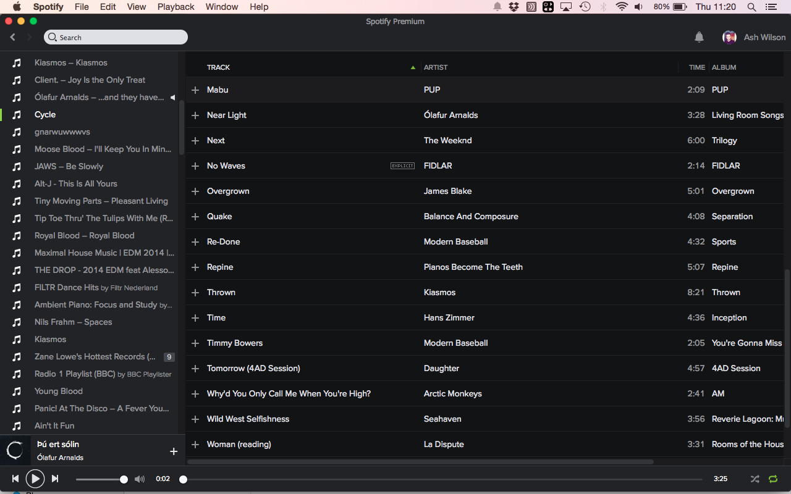Add Wild West Selfishness to library
791x494 pixels.
pos(195,419)
